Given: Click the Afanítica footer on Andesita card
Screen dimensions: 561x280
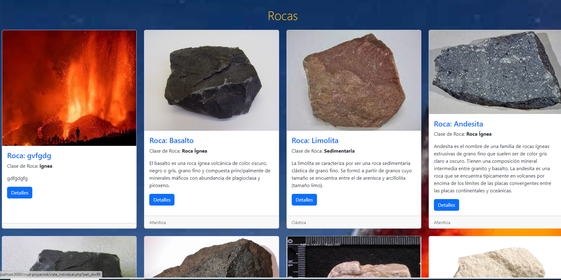Looking at the screenshot, I should pyautogui.click(x=442, y=222).
